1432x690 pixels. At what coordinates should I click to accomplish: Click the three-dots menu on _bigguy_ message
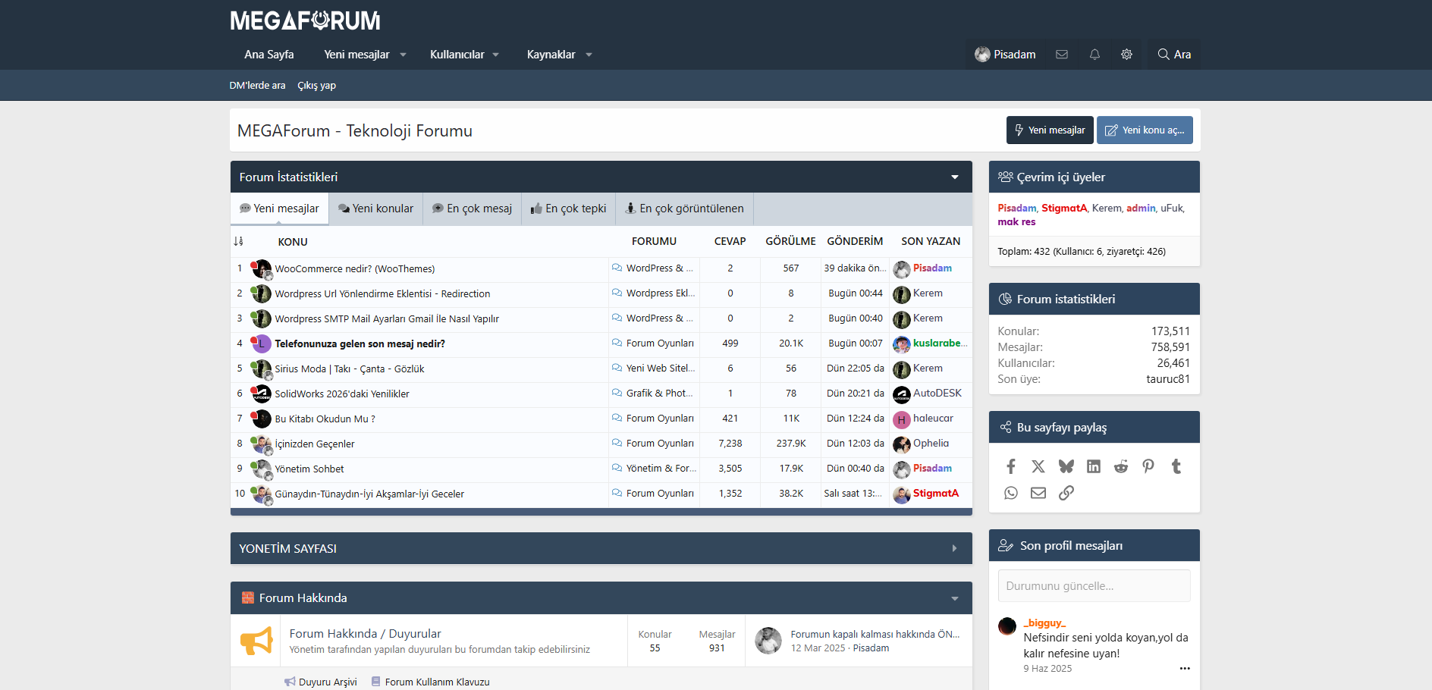[x=1185, y=668]
